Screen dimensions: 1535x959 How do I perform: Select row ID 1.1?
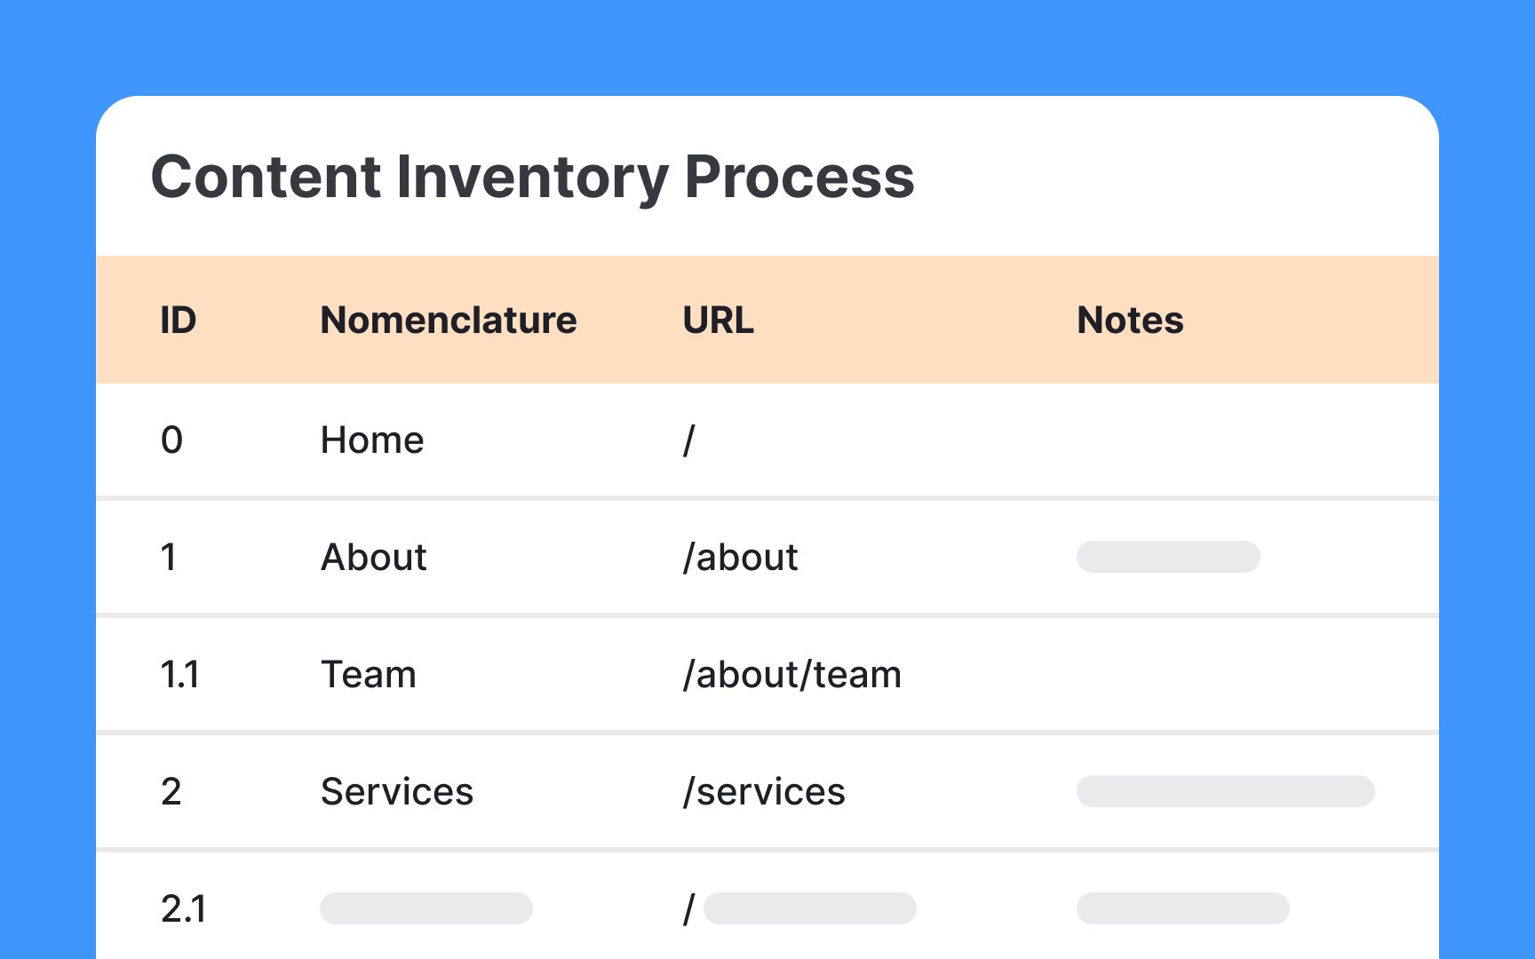(x=180, y=675)
